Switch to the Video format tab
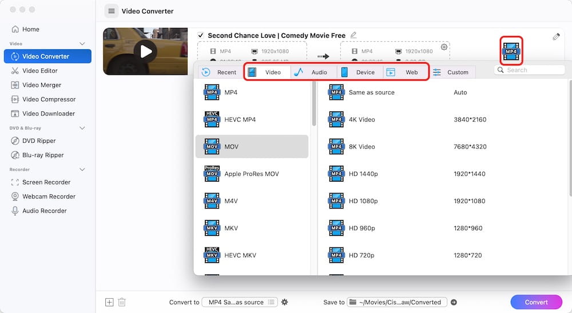Viewport: 572px width, 313px height. (267, 72)
